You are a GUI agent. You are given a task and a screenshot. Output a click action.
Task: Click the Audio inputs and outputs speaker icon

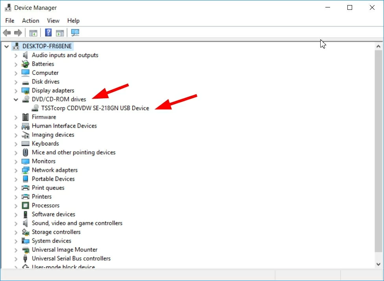click(25, 55)
